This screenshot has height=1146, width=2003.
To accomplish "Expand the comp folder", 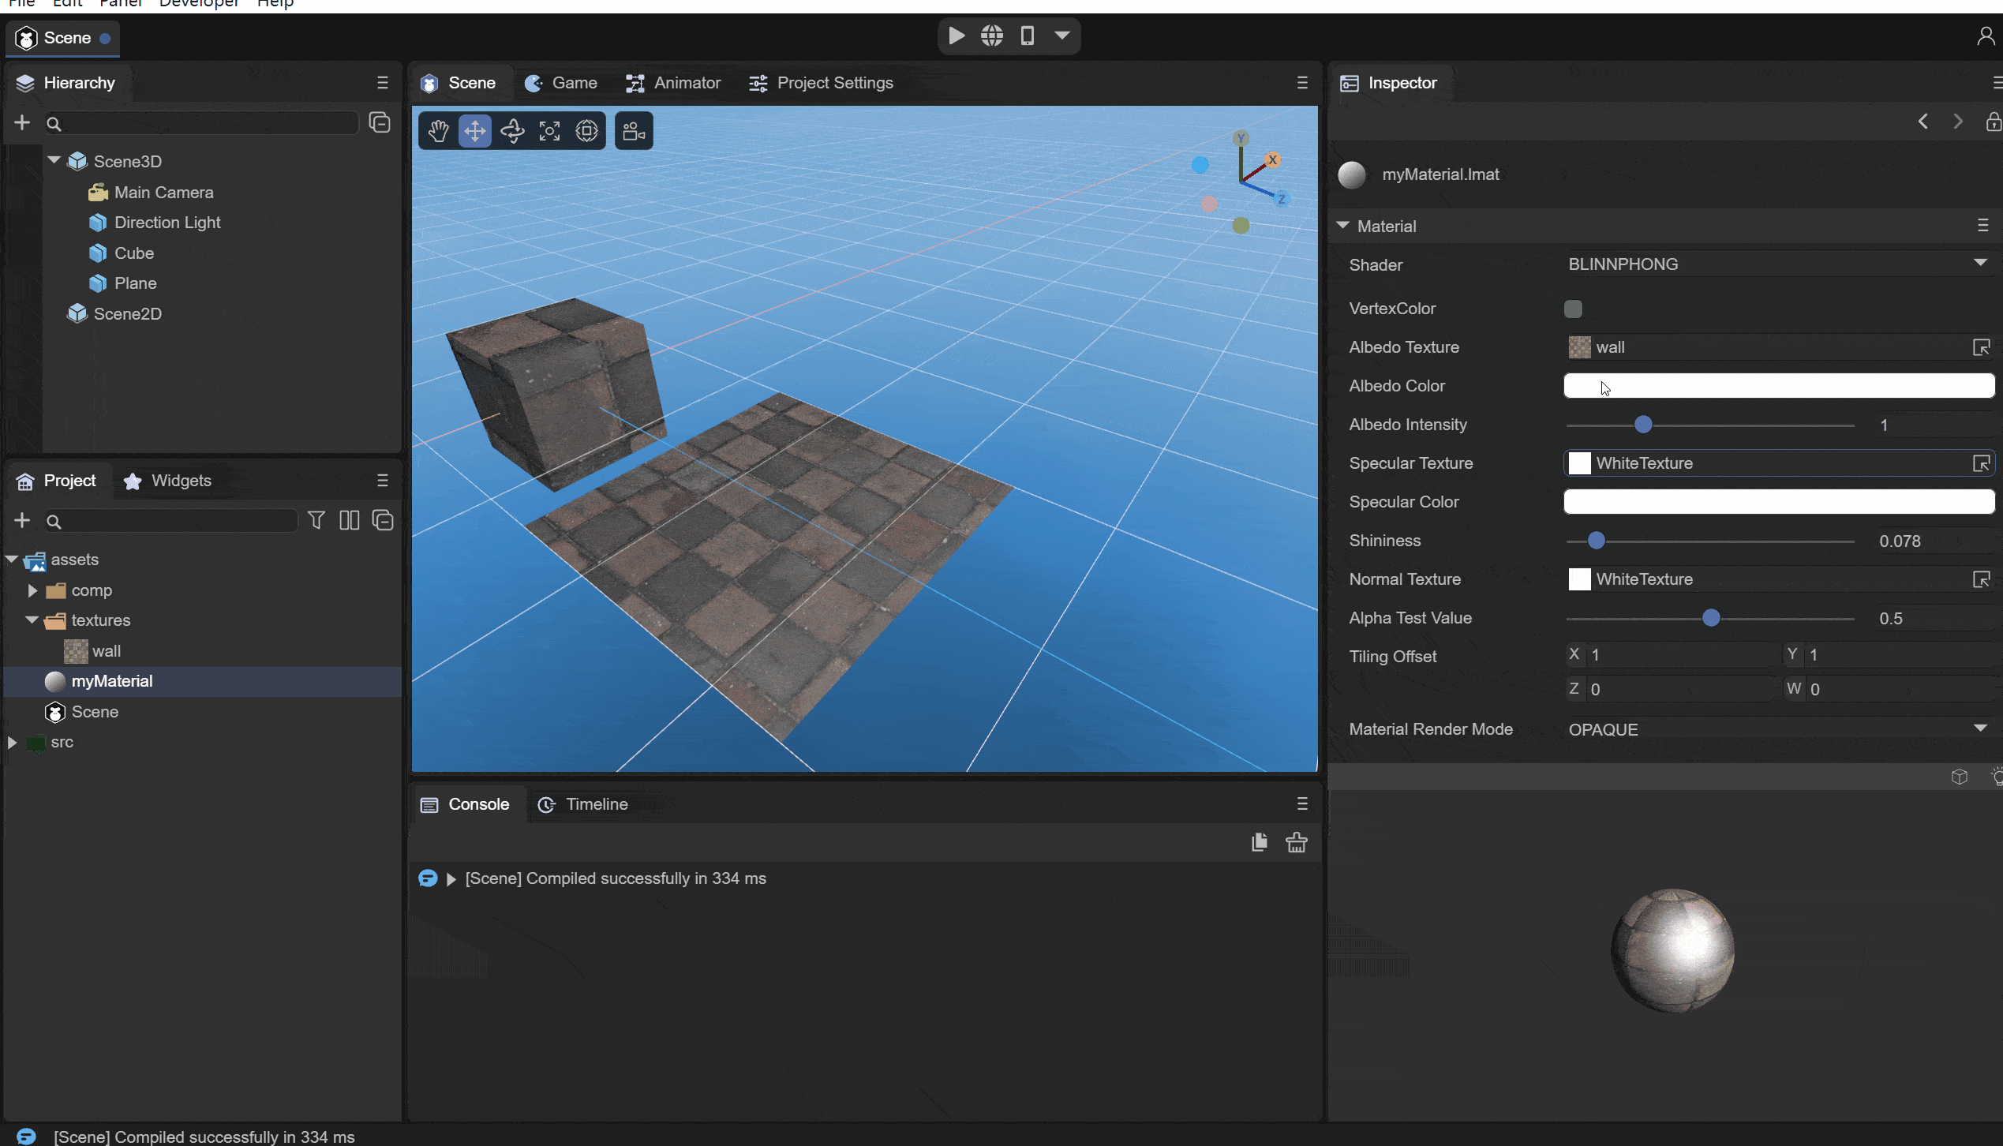I will coord(32,590).
